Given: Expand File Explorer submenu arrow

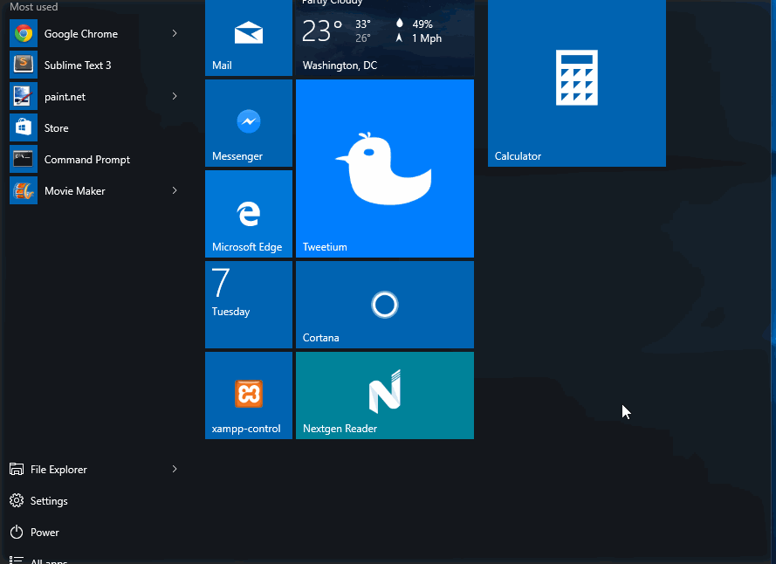Looking at the screenshot, I should [175, 470].
